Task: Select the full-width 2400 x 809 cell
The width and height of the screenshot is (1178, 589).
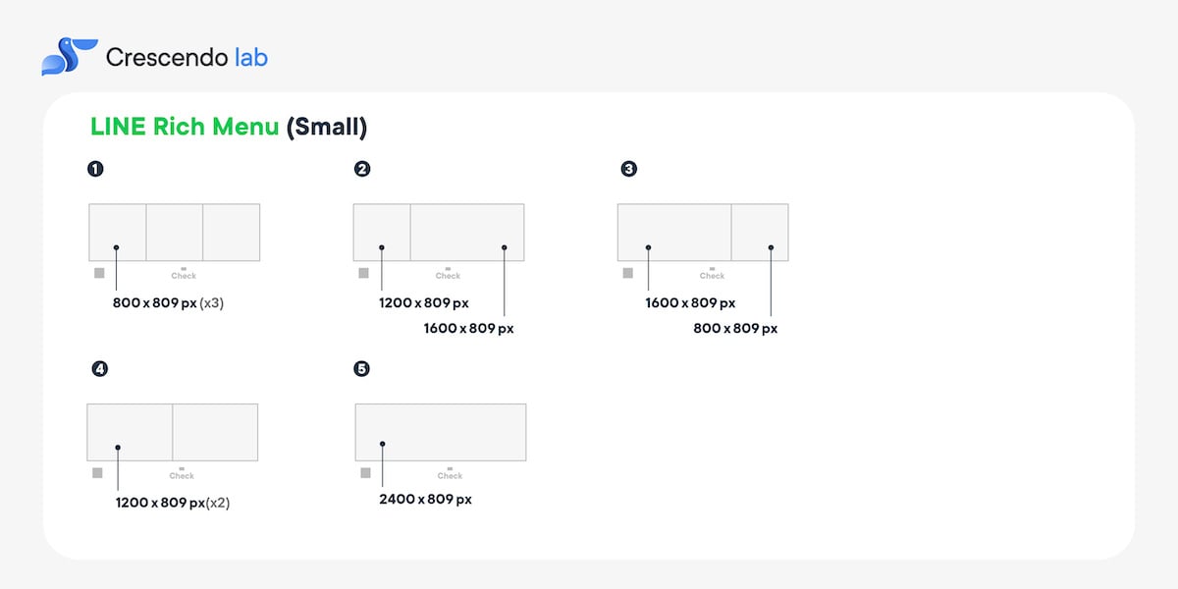Action: coord(440,432)
